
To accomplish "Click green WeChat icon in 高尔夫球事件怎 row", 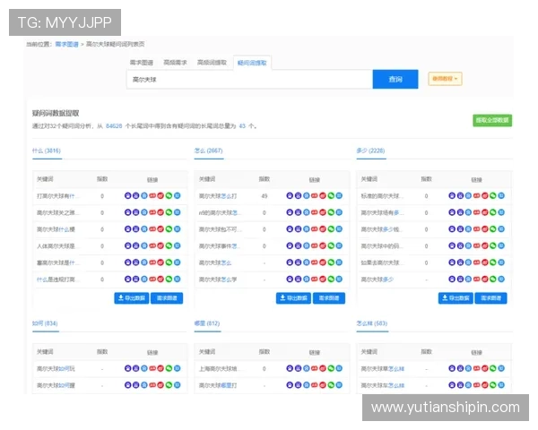I will 331,245.
